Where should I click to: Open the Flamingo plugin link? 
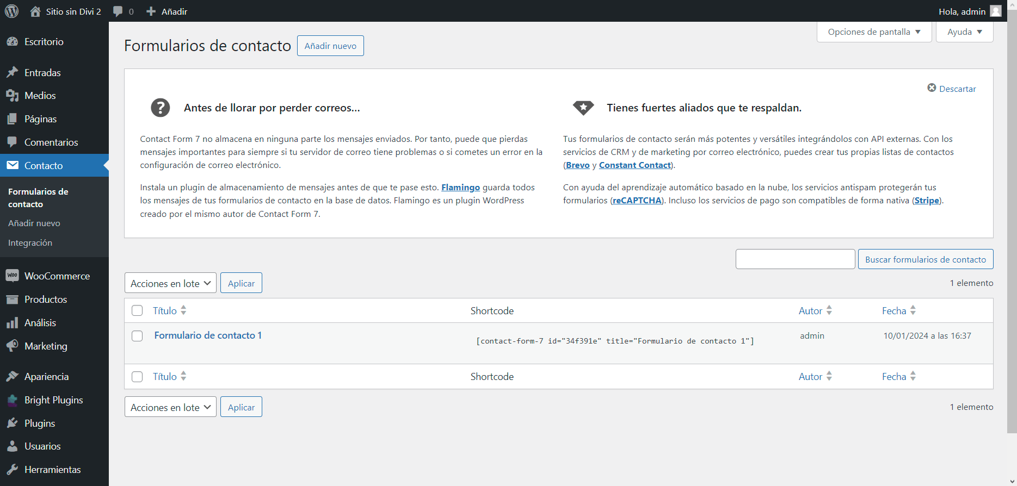(460, 188)
